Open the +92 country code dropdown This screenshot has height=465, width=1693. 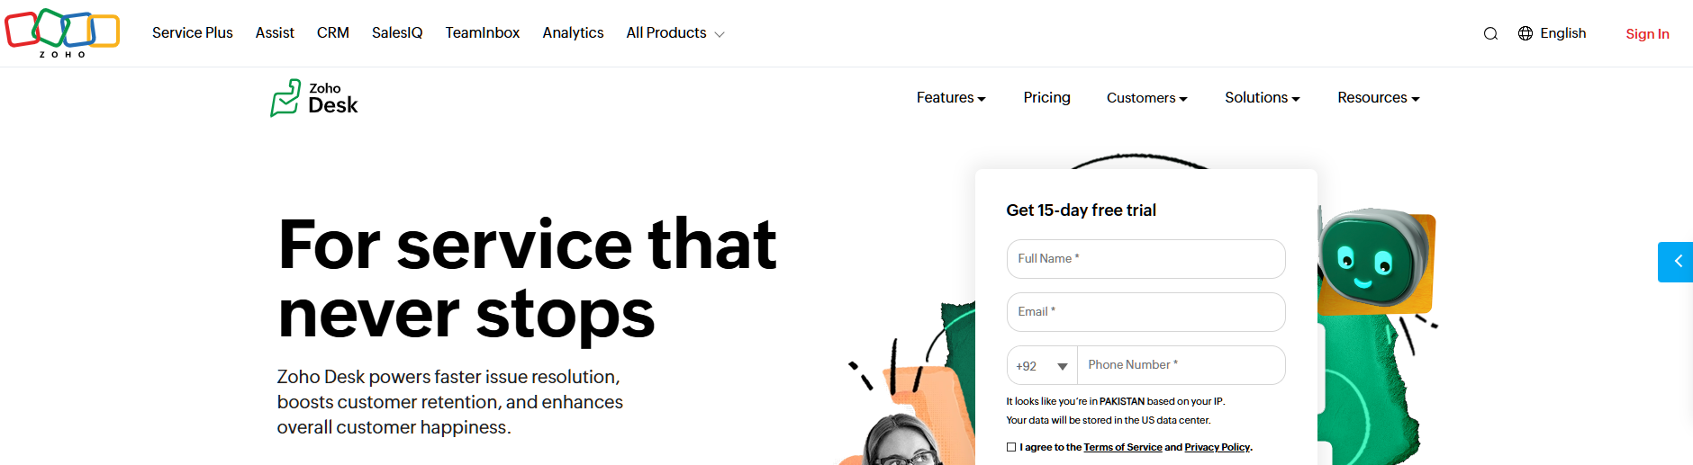point(1042,366)
